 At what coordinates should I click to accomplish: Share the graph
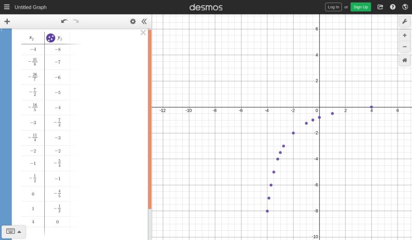pos(380,7)
